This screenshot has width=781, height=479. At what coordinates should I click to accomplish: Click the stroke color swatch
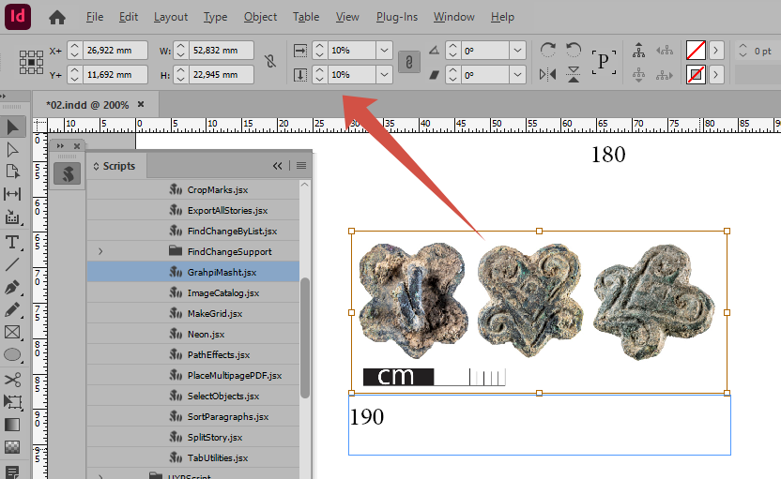(x=696, y=75)
